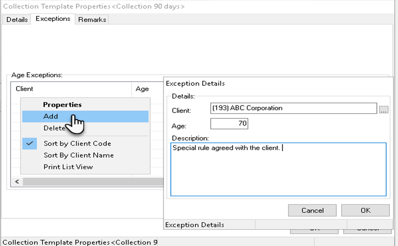This screenshot has height=246, width=398.
Task: Click the Client column header
Action: (71, 89)
